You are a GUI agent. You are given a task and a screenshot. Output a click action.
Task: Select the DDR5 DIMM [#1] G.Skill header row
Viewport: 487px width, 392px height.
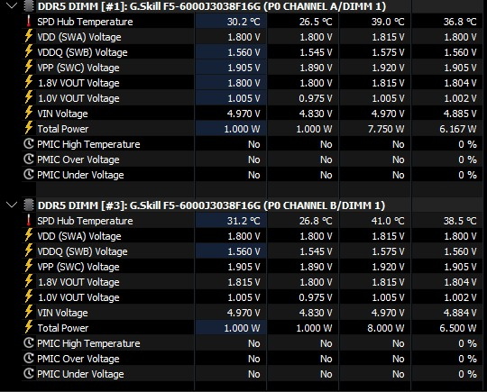[x=212, y=6]
